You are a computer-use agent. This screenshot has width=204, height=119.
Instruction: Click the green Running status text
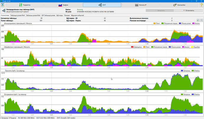click(x=80, y=9)
